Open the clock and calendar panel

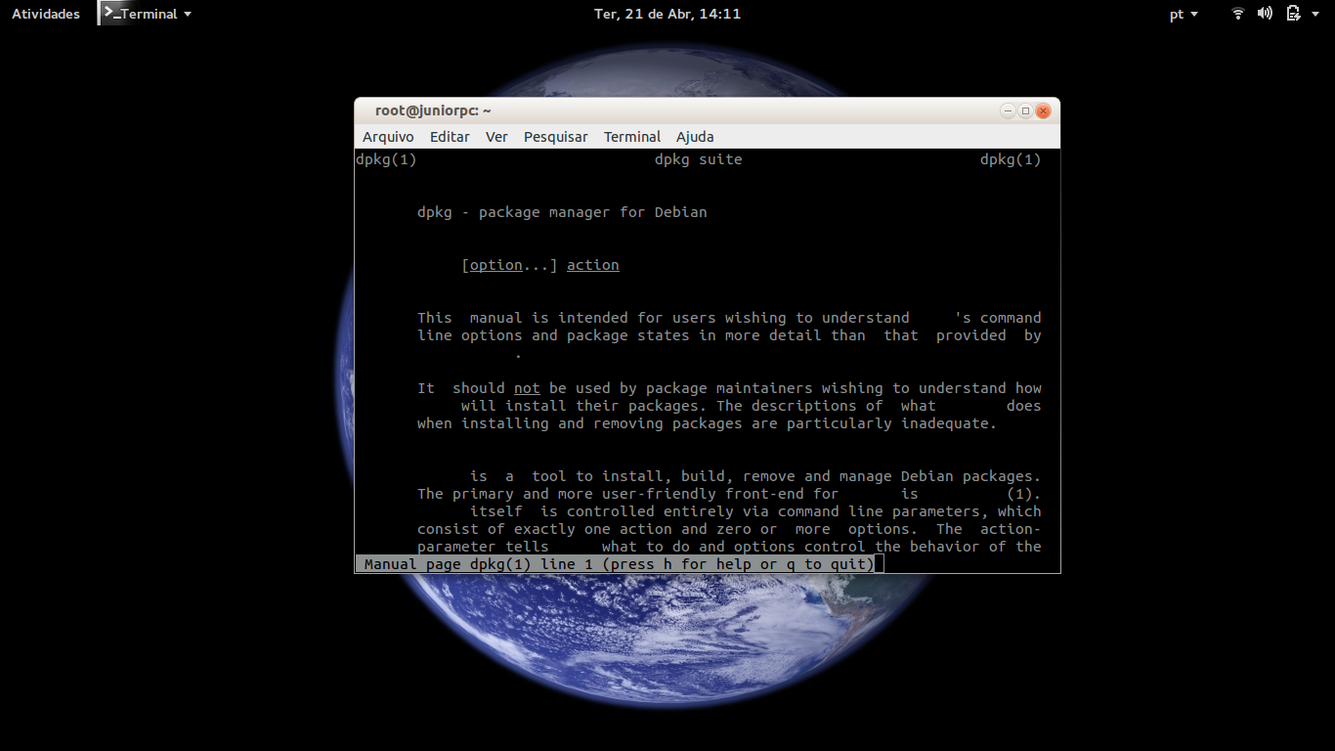coord(667,14)
